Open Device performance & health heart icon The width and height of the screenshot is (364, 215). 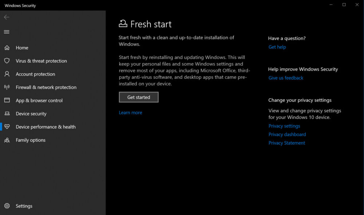[x=8, y=127]
